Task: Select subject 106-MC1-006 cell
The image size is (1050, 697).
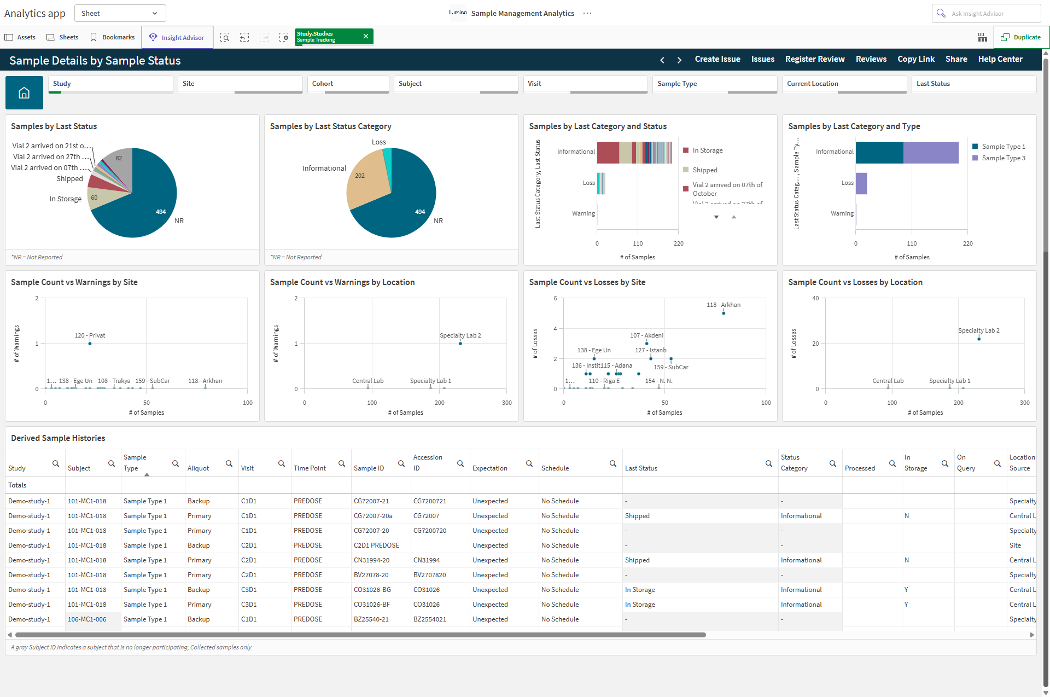Action: pyautogui.click(x=93, y=619)
